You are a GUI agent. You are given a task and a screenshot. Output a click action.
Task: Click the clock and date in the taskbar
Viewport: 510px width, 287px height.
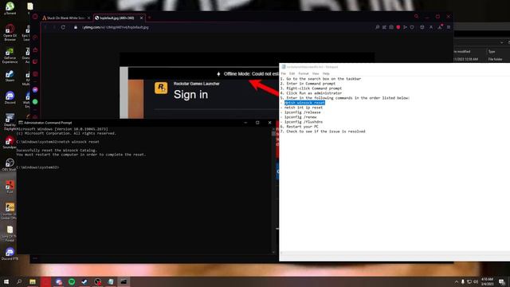(487, 281)
